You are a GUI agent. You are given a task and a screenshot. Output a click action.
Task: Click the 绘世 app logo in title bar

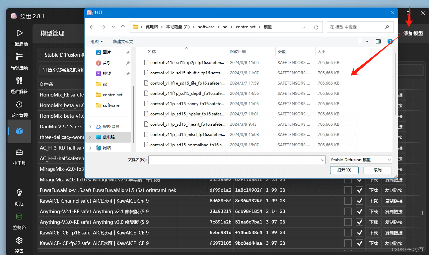point(14,16)
